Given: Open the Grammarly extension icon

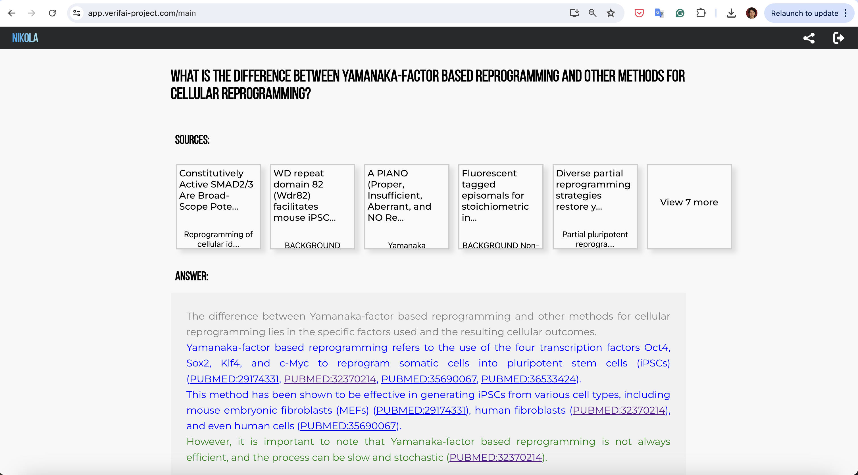Looking at the screenshot, I should pyautogui.click(x=680, y=13).
